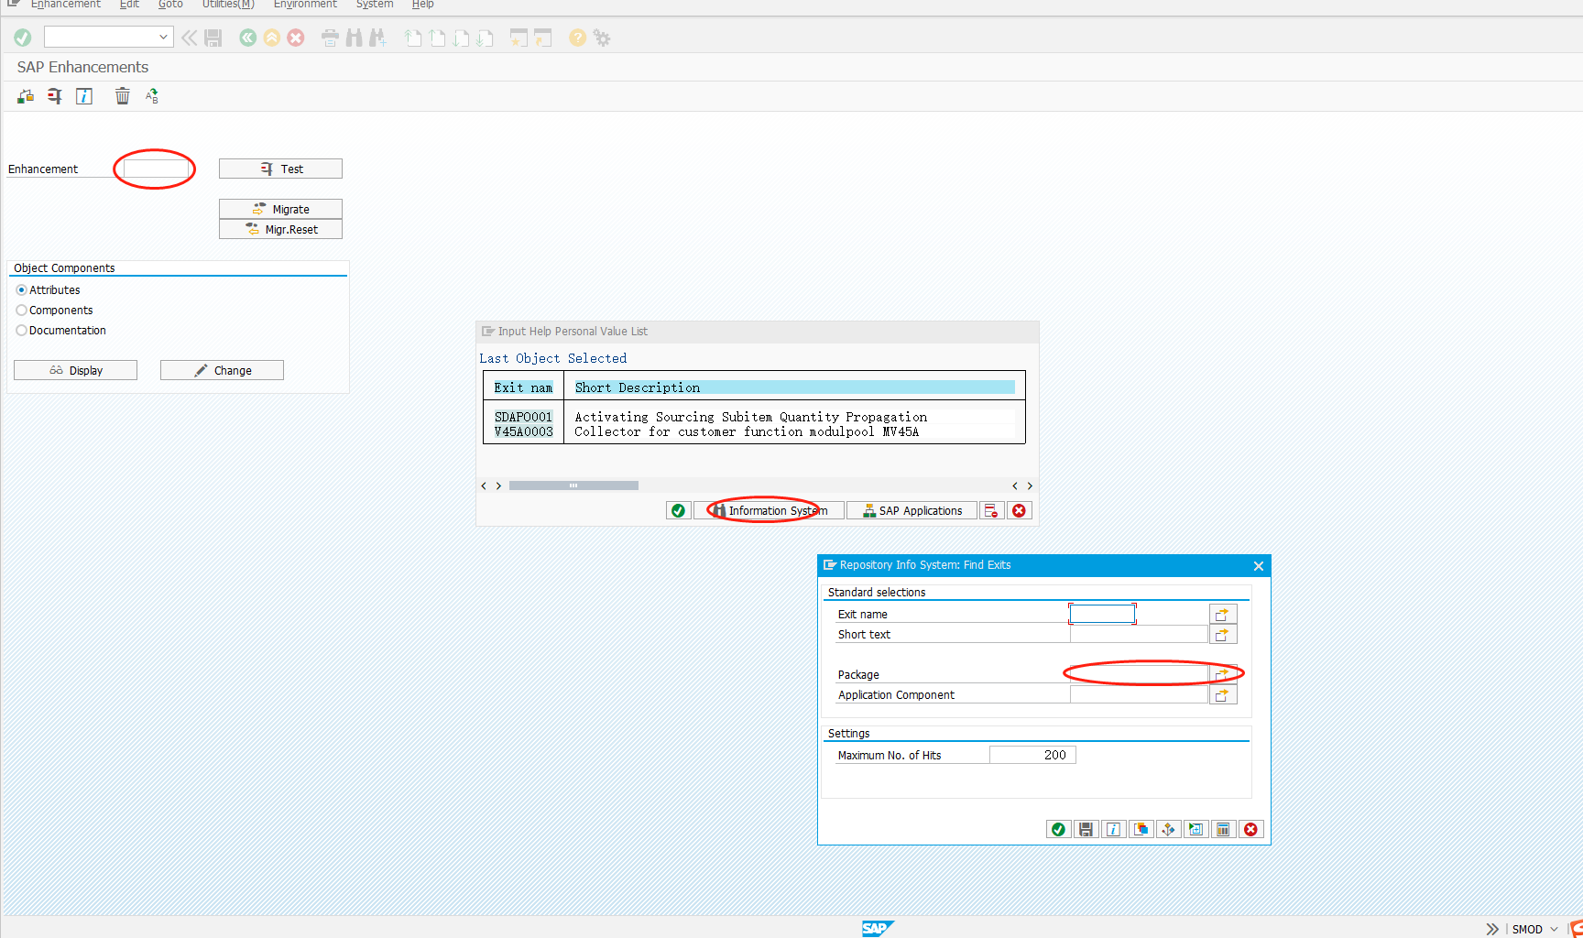The image size is (1583, 938).
Task: Click the yellow Help question mark icon
Action: (x=577, y=38)
